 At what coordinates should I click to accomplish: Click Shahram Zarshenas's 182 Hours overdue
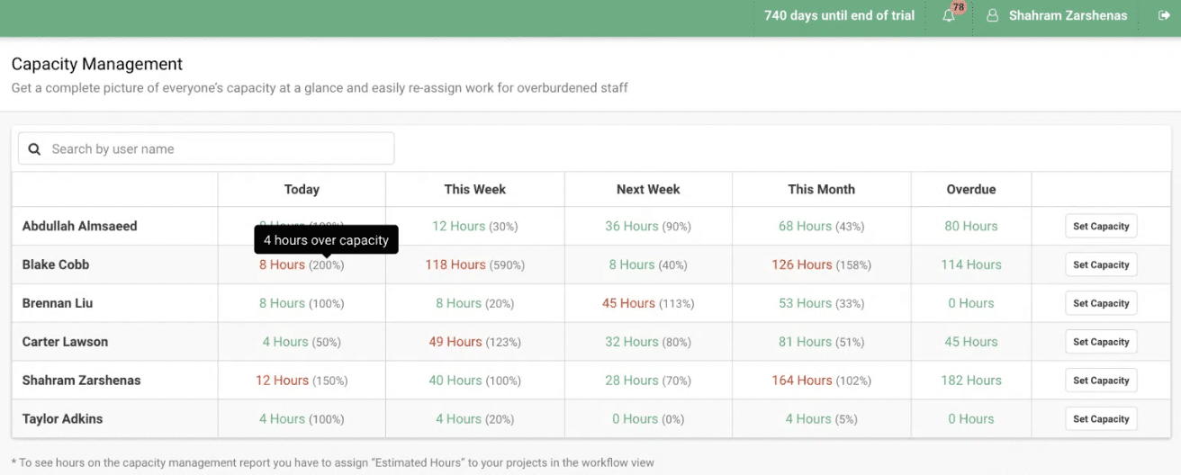[x=971, y=381]
